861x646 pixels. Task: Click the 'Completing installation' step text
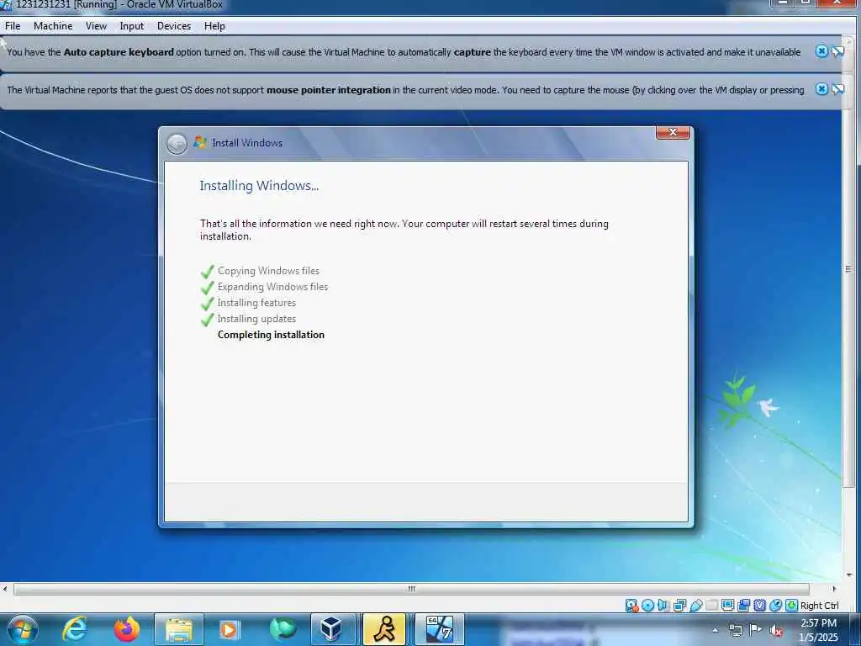pos(271,335)
